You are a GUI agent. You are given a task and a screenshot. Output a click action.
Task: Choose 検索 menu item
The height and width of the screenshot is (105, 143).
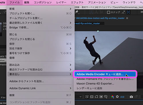tap(41, 95)
